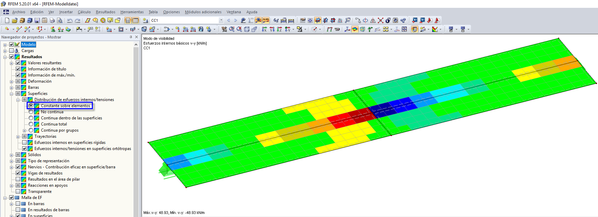Click the show results eye icon
598x217 pixels.
[258, 20]
